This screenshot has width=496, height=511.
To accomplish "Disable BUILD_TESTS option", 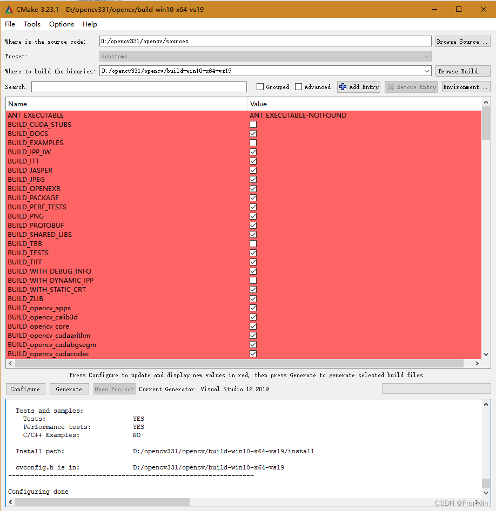I will click(253, 253).
